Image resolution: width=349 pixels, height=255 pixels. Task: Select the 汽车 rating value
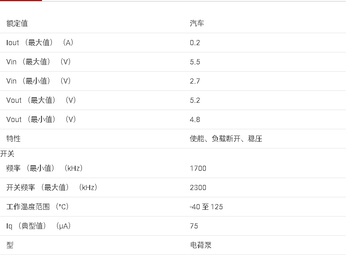[197, 23]
